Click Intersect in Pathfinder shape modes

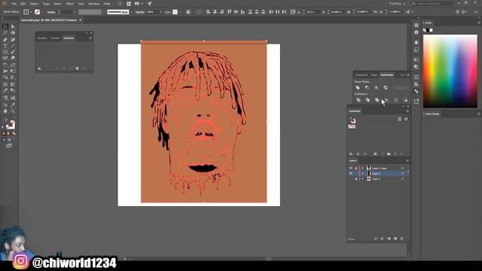tap(377, 87)
